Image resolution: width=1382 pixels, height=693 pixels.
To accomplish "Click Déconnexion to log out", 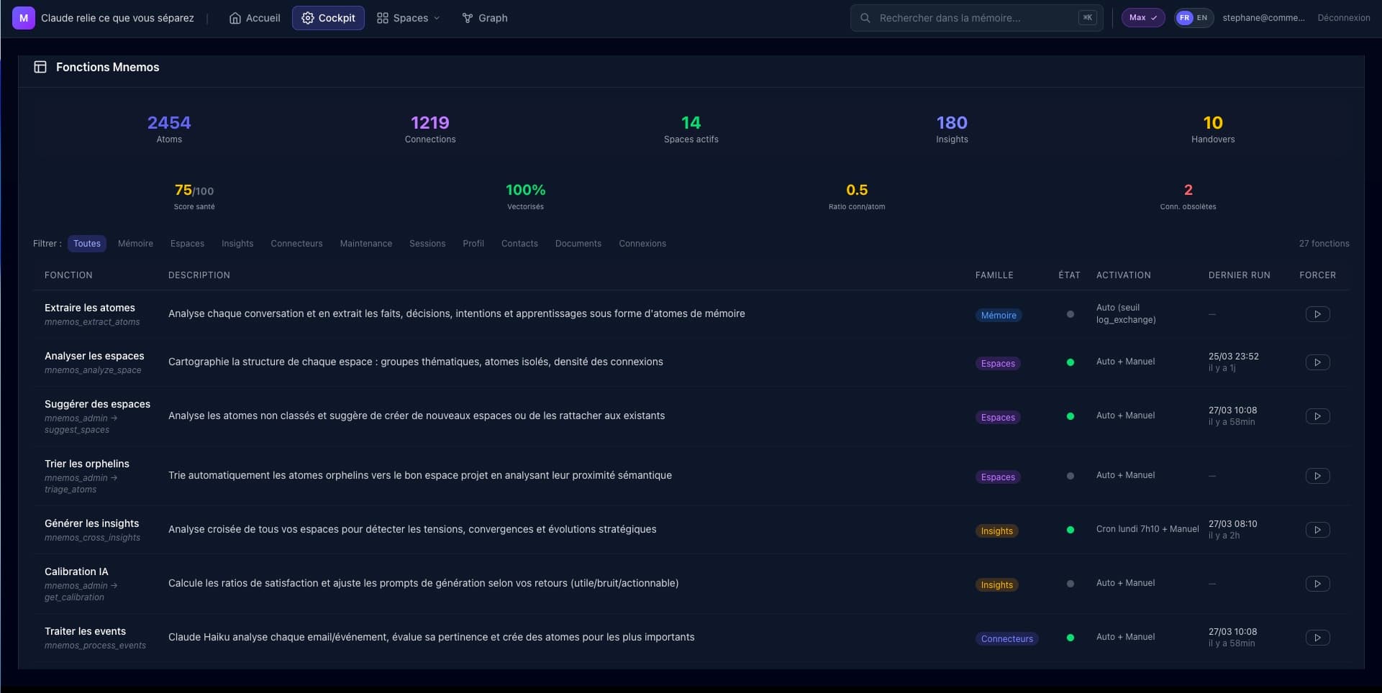I will coord(1343,18).
